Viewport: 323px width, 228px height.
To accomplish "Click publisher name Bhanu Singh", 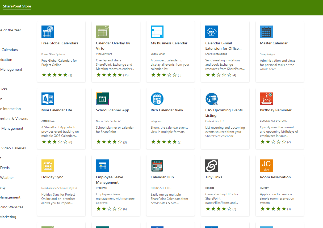I will tap(158, 54).
